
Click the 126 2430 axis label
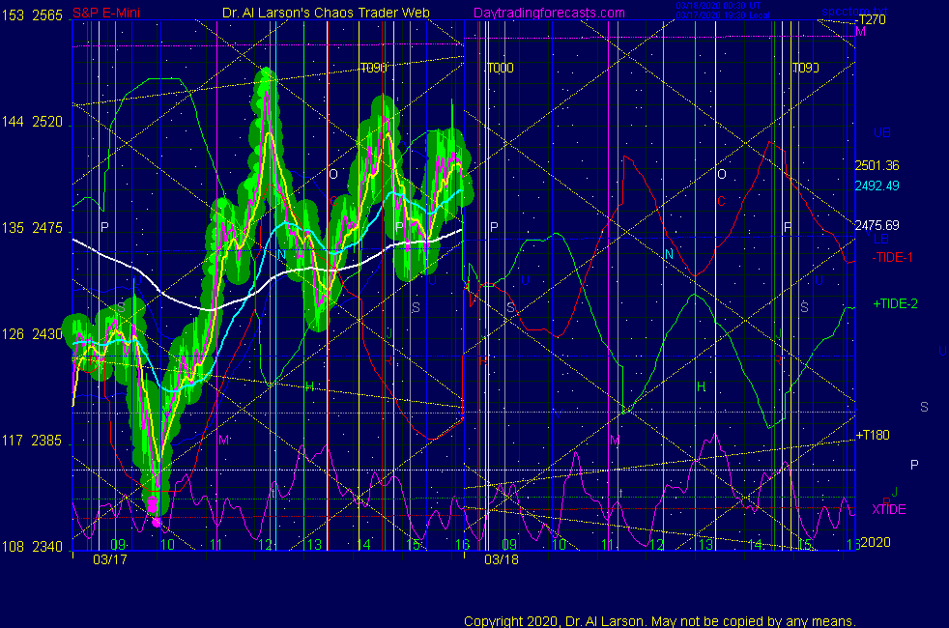(x=32, y=334)
